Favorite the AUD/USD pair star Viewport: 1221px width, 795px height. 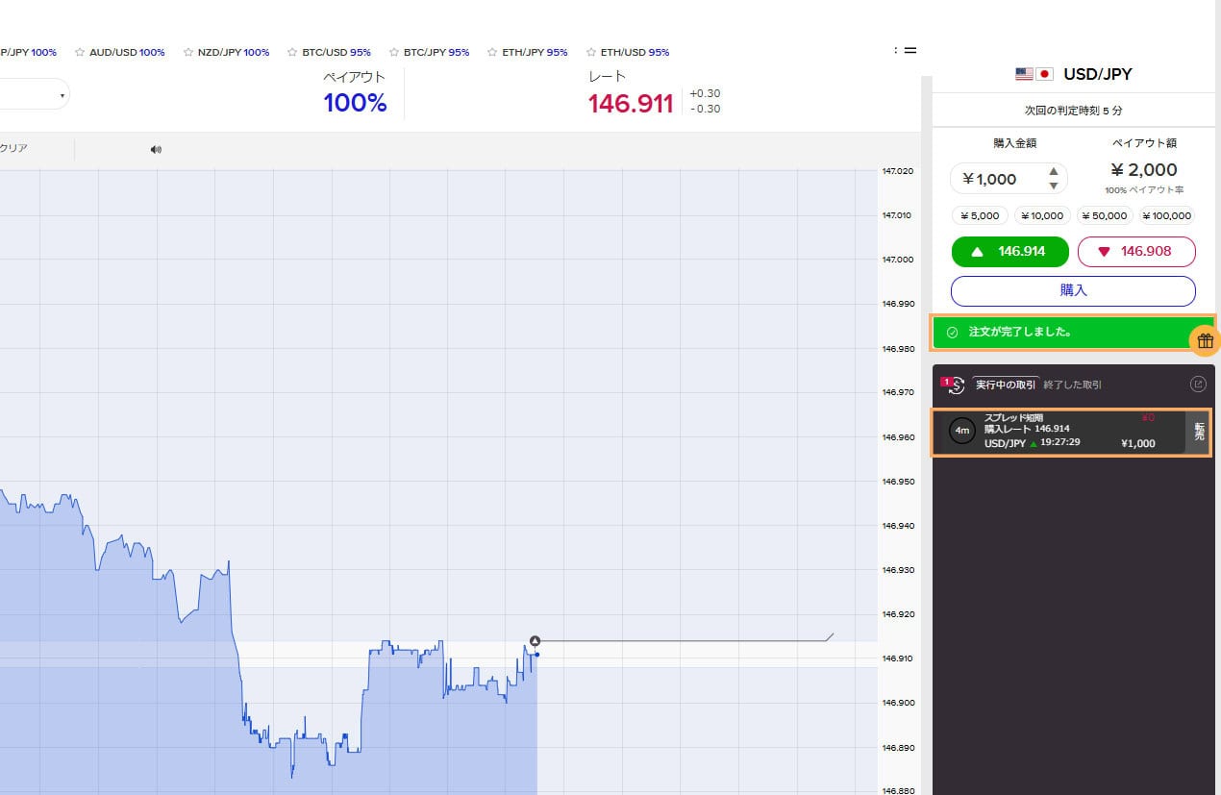tap(80, 52)
